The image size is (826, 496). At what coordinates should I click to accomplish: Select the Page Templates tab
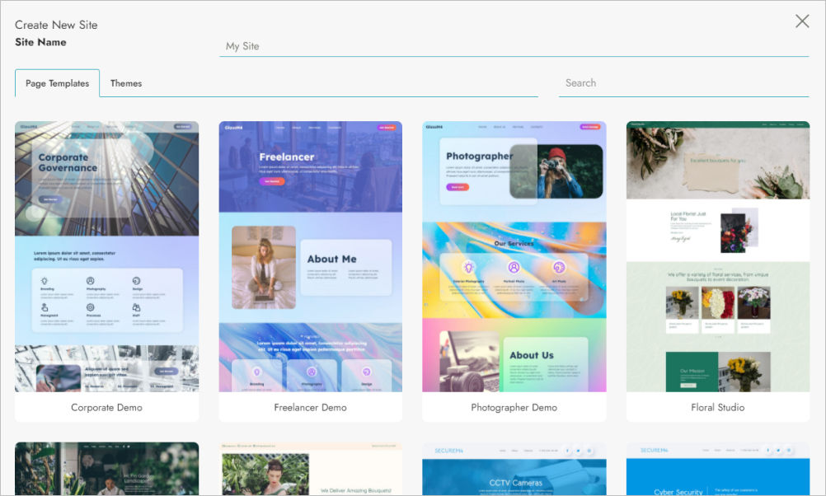tap(57, 83)
